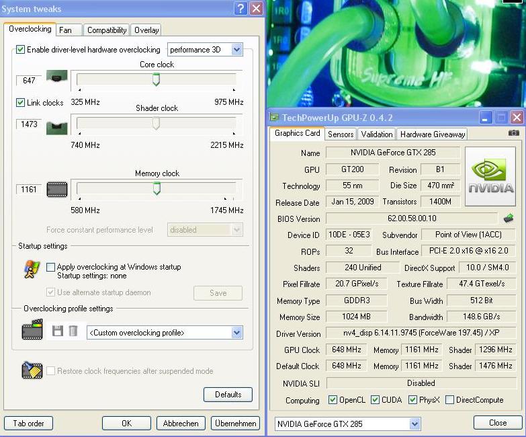This screenshot has width=526, height=437.
Task: Click the help question mark in System tweaks
Action: point(241,8)
